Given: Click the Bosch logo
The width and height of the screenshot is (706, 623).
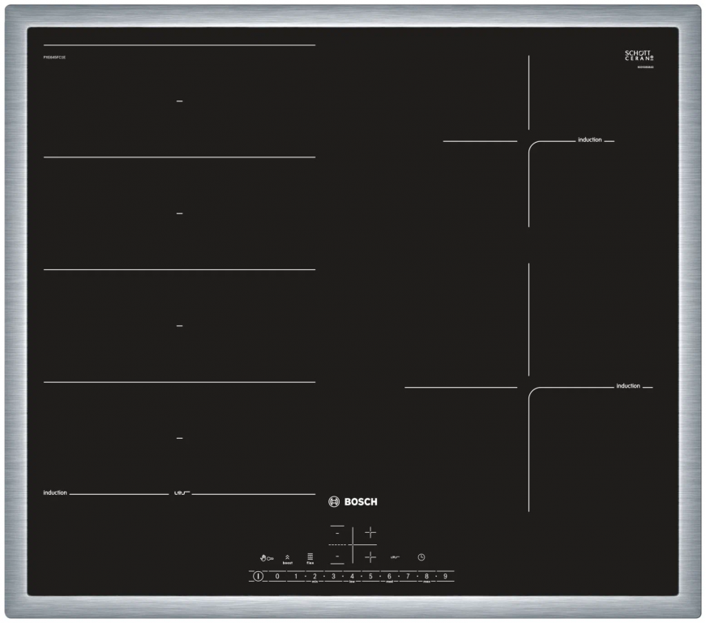Looking at the screenshot, I should pos(353,502).
